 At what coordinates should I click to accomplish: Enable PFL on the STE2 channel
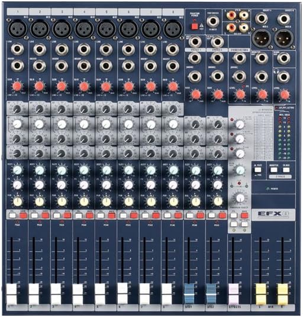pos(211,216)
